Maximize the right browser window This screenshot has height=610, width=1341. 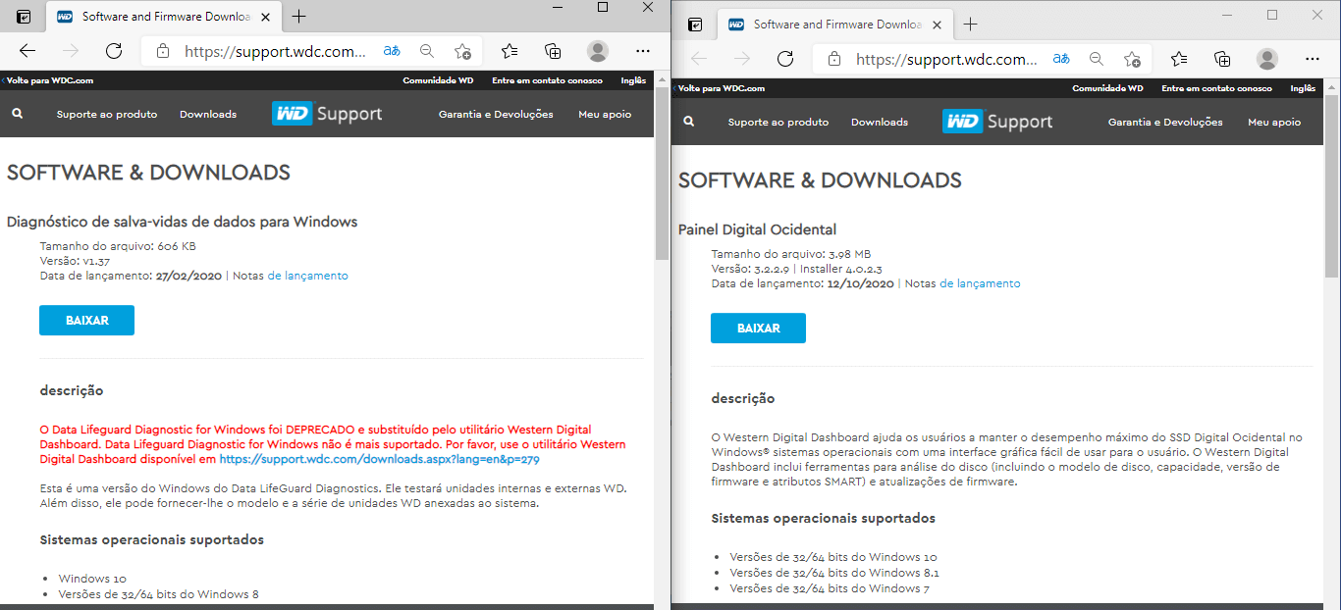click(1272, 15)
